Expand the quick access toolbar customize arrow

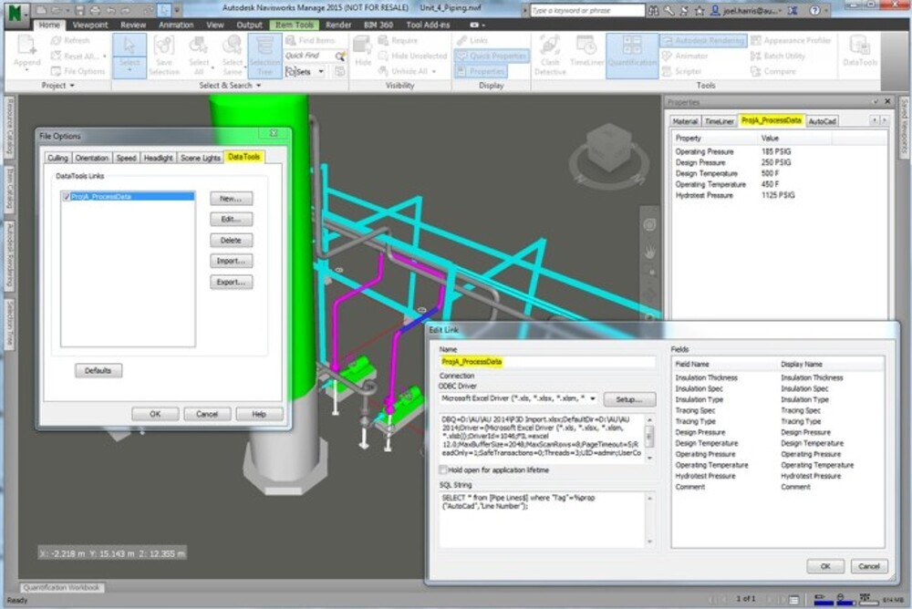coord(178,10)
